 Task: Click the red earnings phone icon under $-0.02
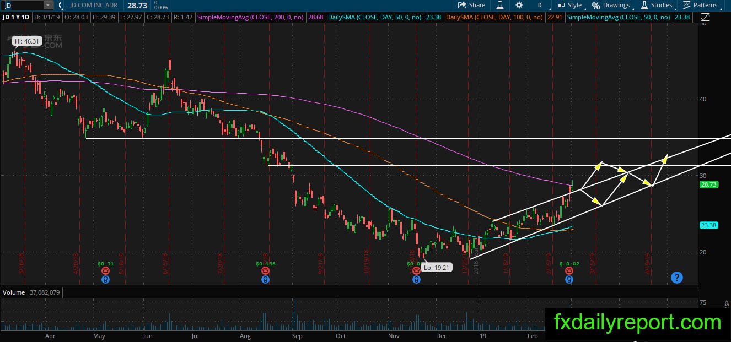tap(569, 272)
